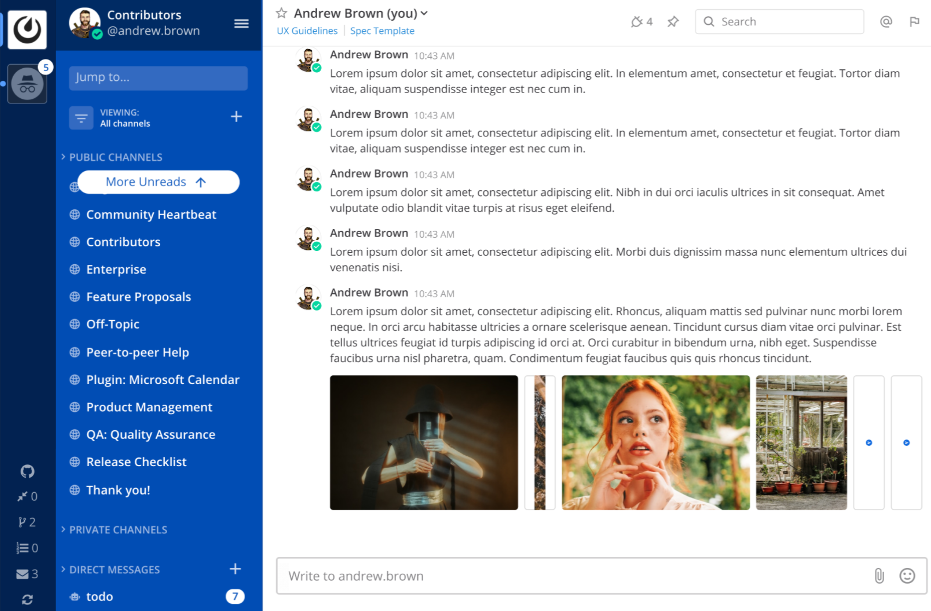The image size is (931, 611).
Task: Click the paperclip attachment icon
Action: 879,575
